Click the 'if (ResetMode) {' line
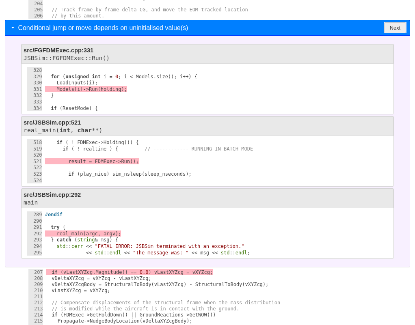Image resolution: width=415 pixels, height=325 pixels. (74, 108)
